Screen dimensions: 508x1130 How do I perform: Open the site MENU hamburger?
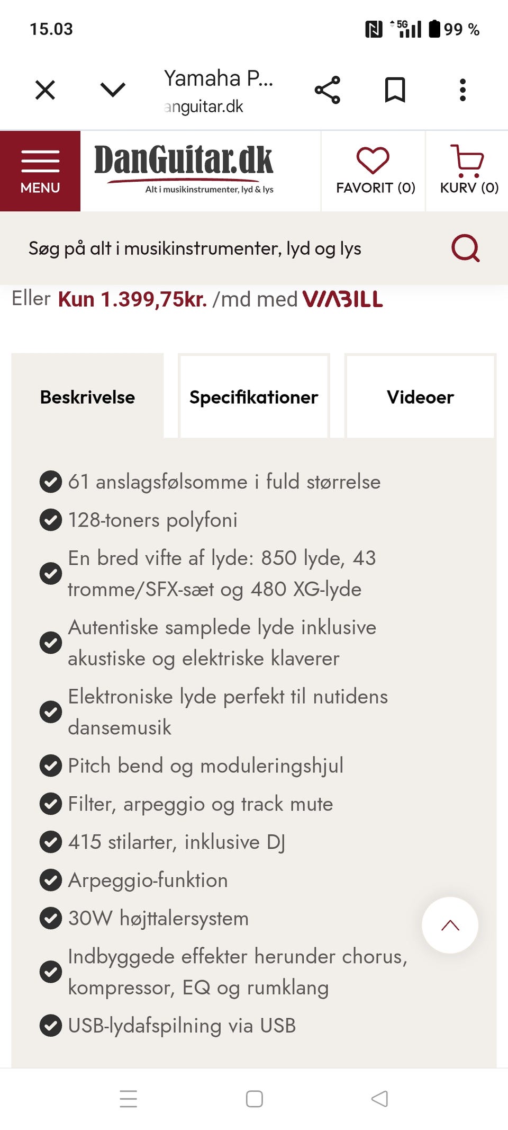[x=40, y=170]
